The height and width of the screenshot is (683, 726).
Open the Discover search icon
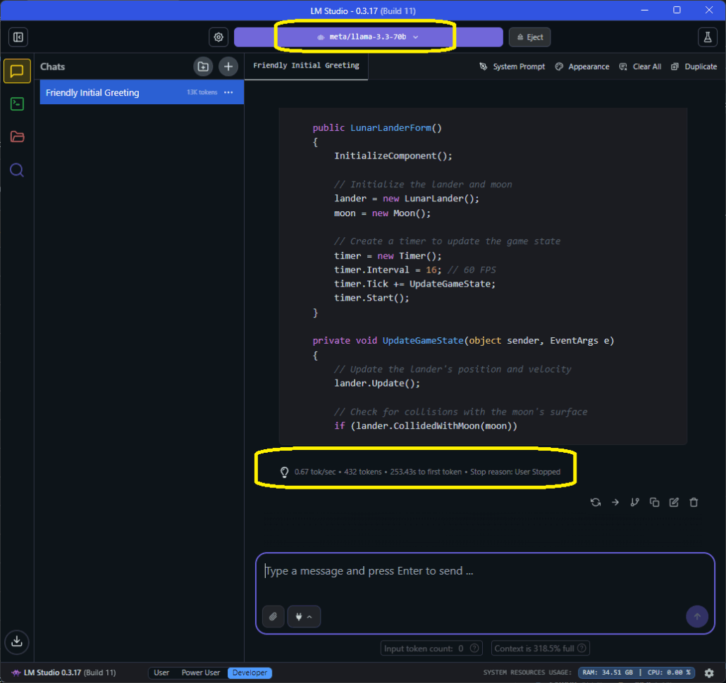[x=17, y=170]
